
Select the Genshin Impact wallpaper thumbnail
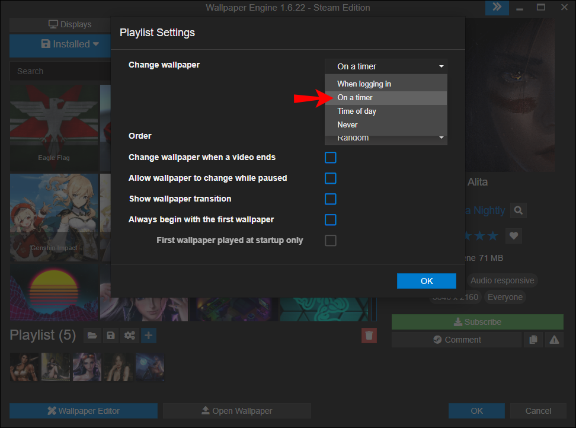(54, 218)
